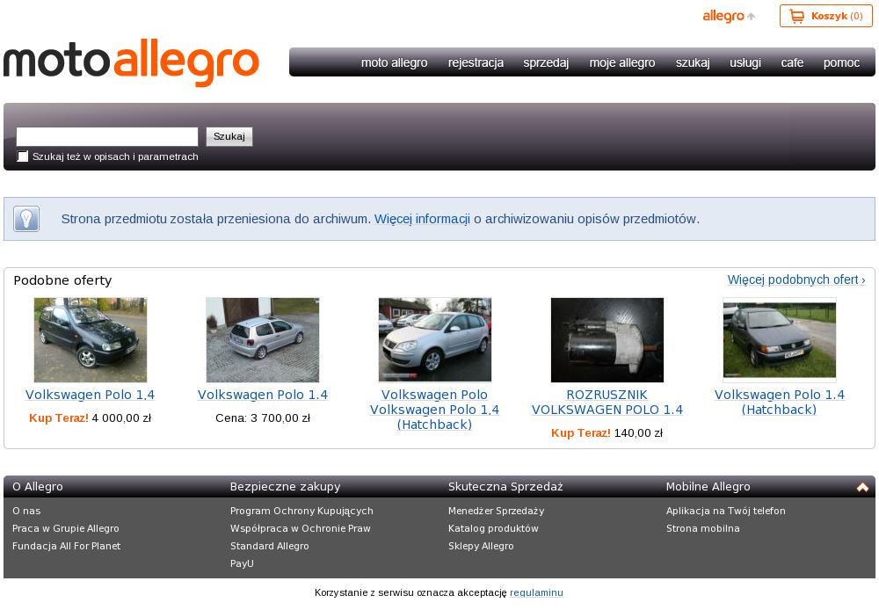
Task: Open 'Volkswagen Polo 1,4' link priced 4 000,00 zł
Action: pyautogui.click(x=91, y=395)
